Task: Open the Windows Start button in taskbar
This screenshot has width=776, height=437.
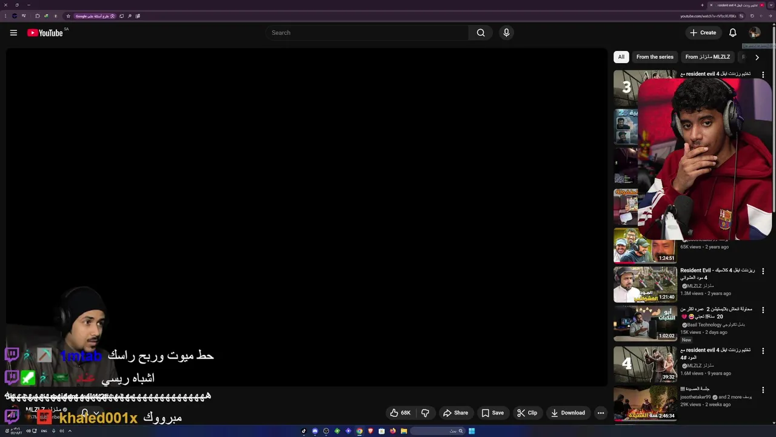Action: point(472,431)
